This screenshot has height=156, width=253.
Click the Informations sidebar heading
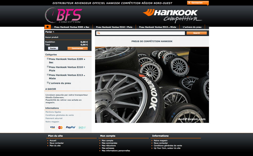[52, 108]
